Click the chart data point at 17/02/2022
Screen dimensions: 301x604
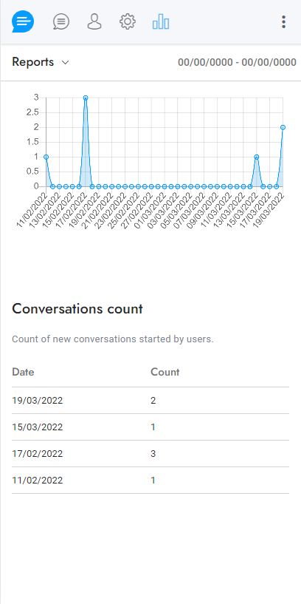click(x=86, y=98)
